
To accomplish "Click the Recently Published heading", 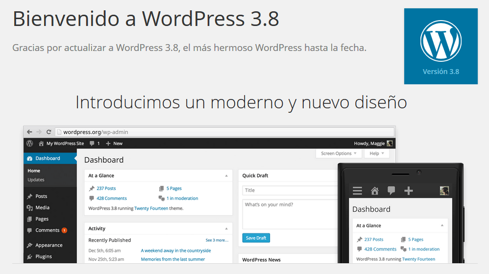I will pyautogui.click(x=109, y=240).
